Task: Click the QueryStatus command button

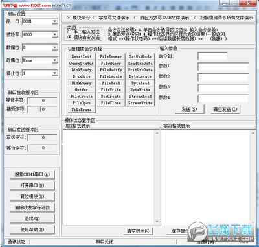Action: pyautogui.click(x=82, y=64)
